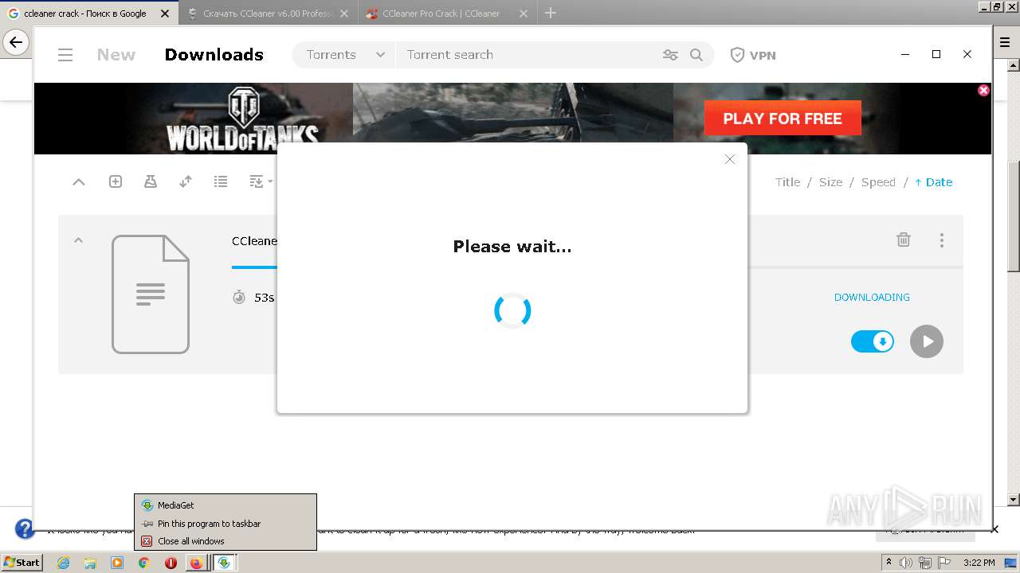Sort downloads by Size

tap(830, 182)
